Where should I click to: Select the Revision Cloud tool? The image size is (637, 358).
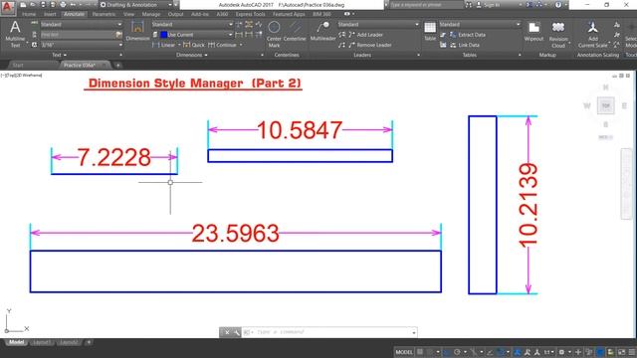pos(558,35)
